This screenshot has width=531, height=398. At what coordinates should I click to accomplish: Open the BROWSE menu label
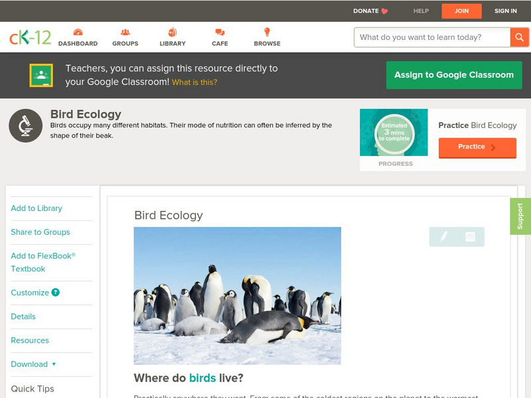point(267,44)
